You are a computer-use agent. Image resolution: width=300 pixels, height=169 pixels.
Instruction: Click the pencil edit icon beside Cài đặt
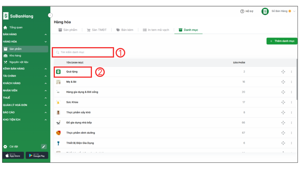click(44, 146)
